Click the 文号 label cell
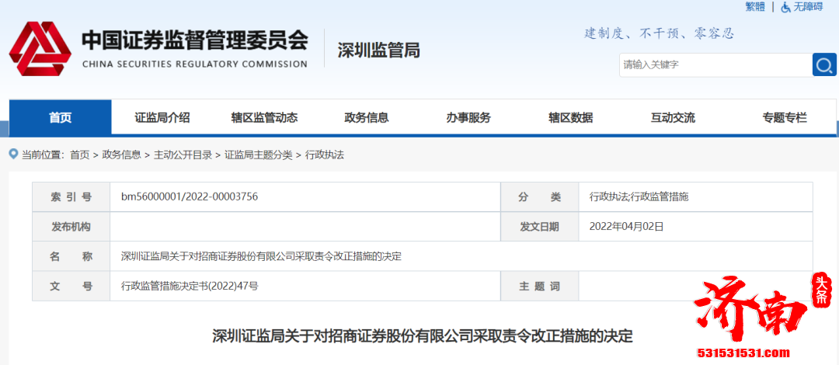 coord(71,287)
